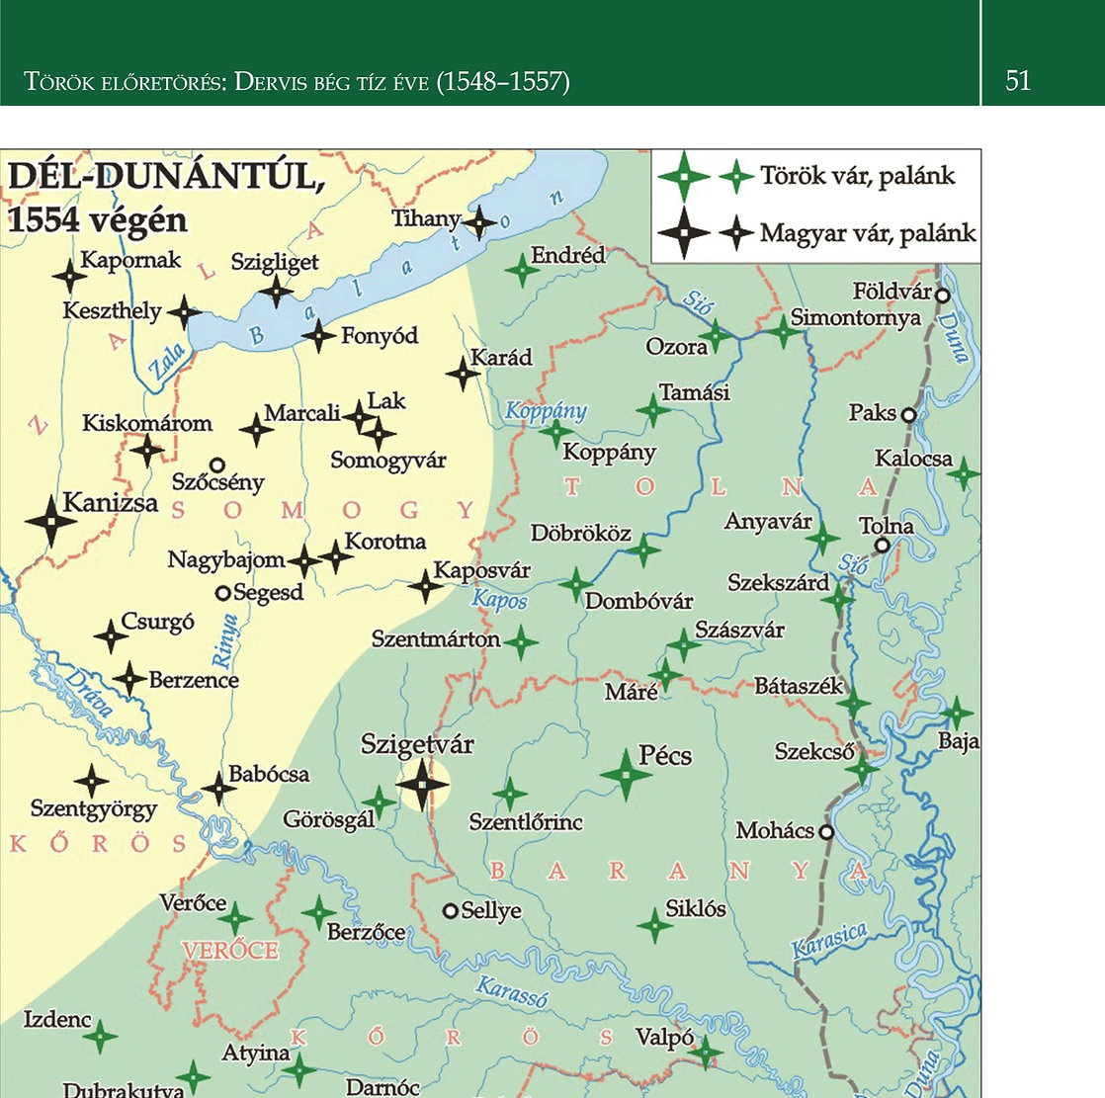1105x1098 pixels.
Task: Click the green Valpó castle star
Action: [704, 1051]
